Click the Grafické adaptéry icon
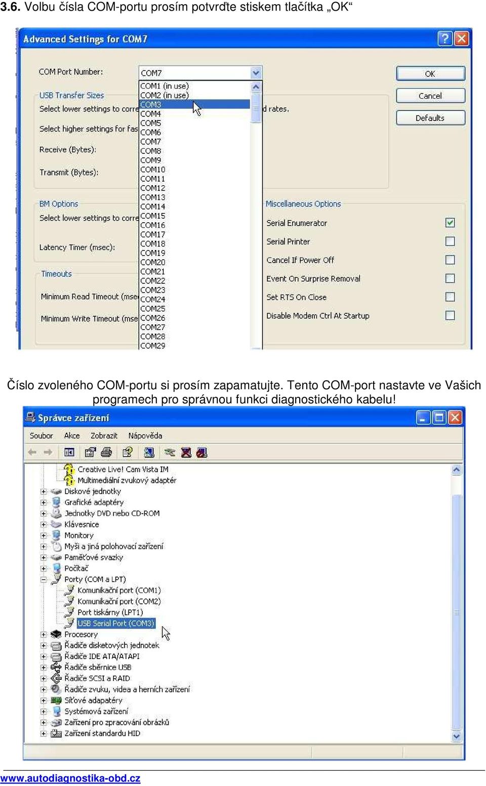This screenshot has width=486, height=786. (x=56, y=502)
